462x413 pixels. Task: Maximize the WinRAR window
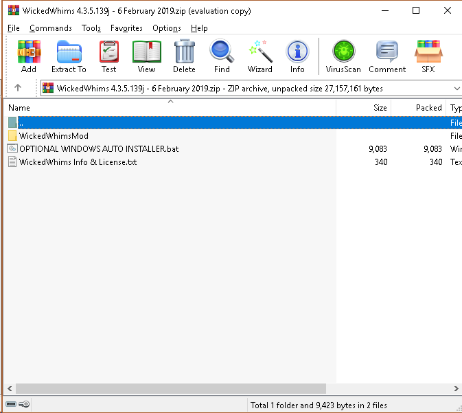[x=416, y=10]
